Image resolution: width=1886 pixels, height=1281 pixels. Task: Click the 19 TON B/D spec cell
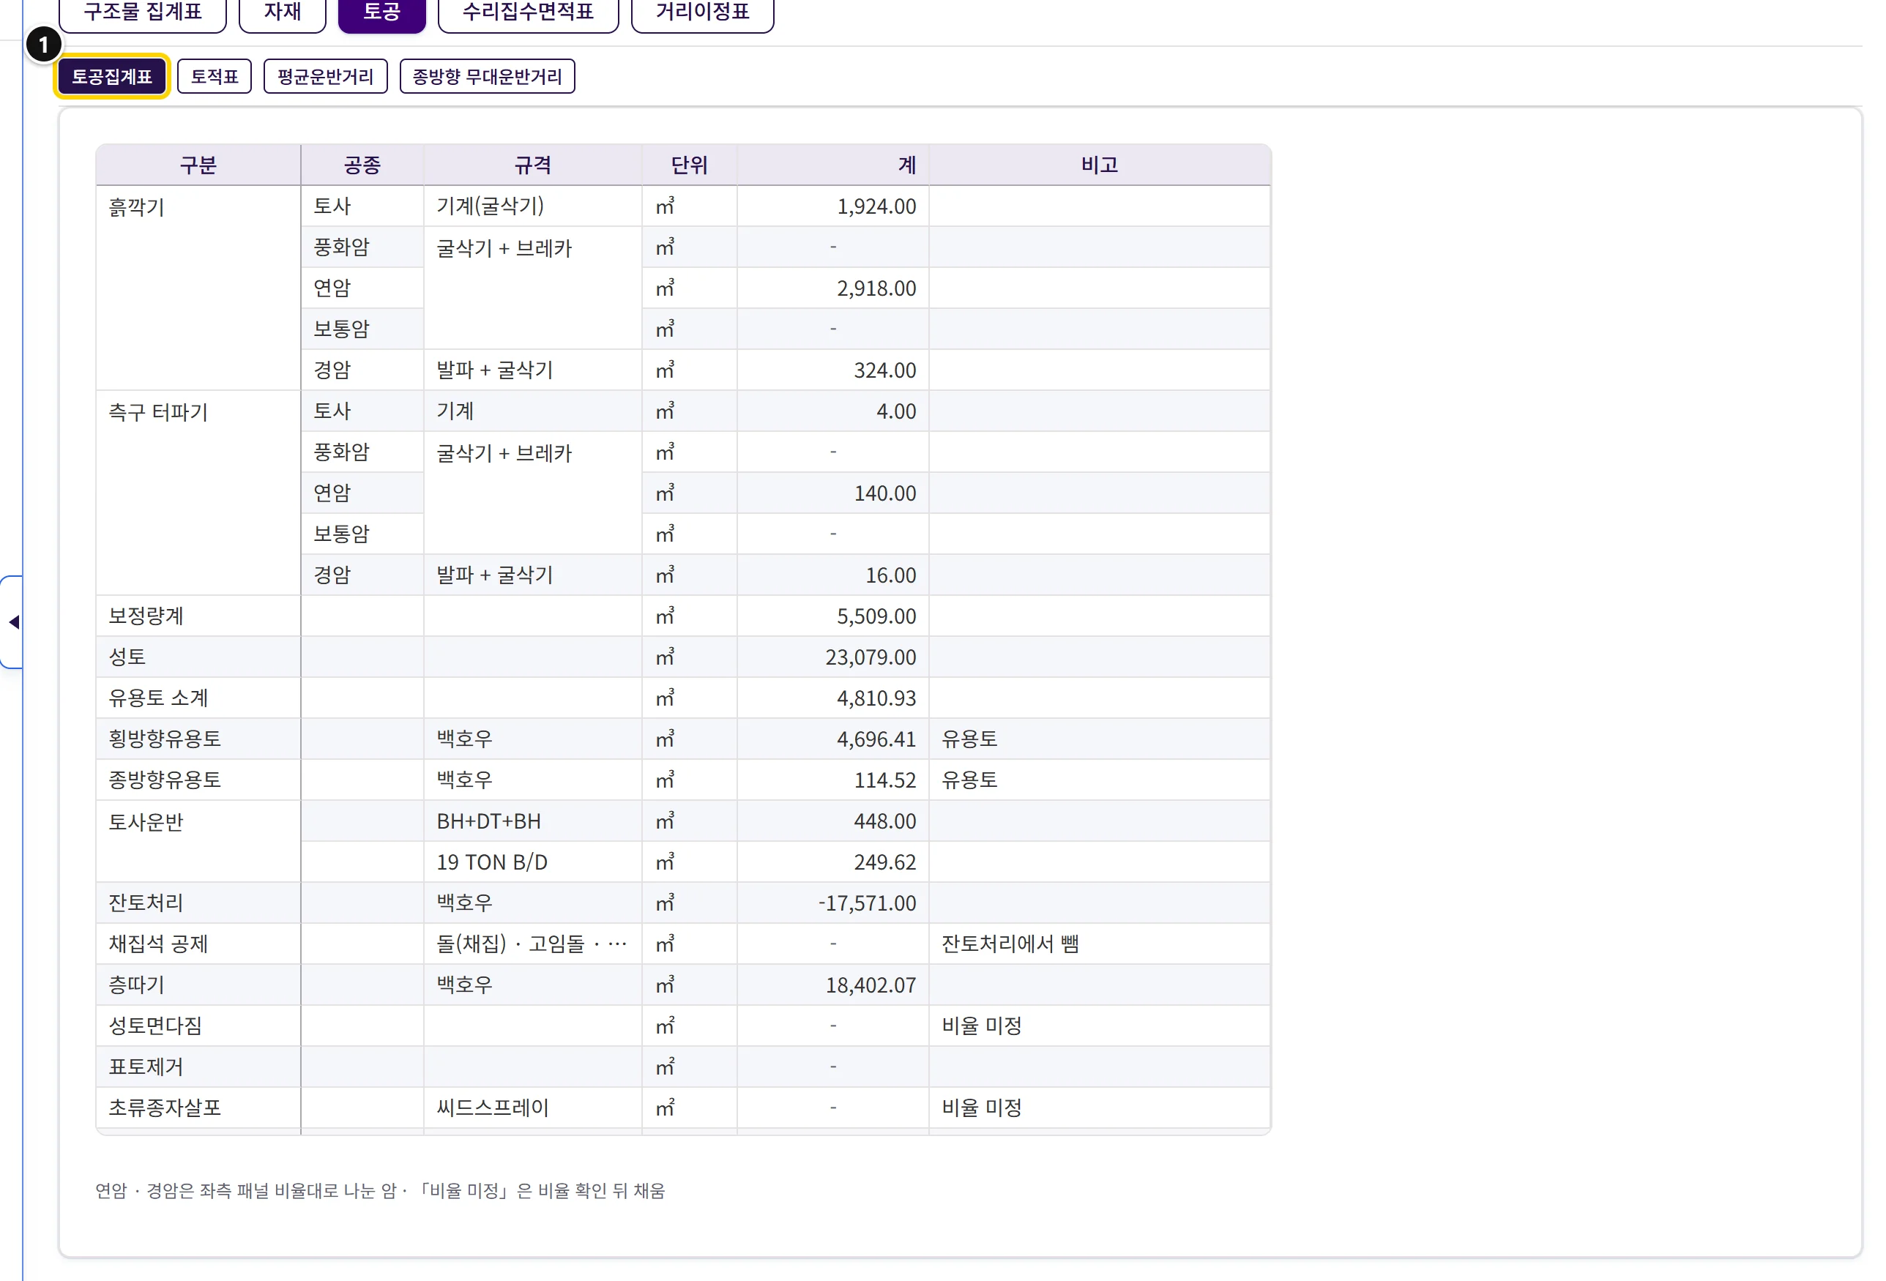coord(533,862)
